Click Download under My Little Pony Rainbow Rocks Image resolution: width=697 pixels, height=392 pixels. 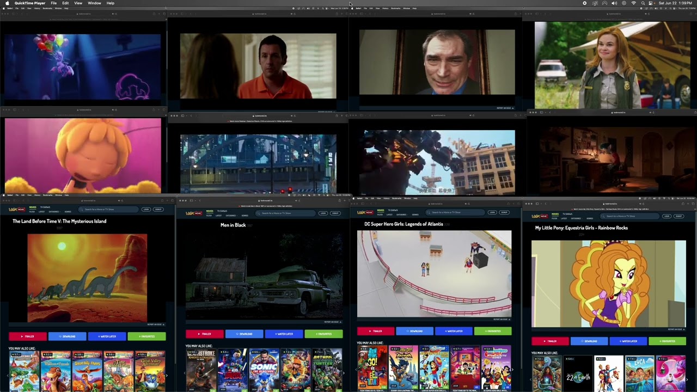click(589, 341)
